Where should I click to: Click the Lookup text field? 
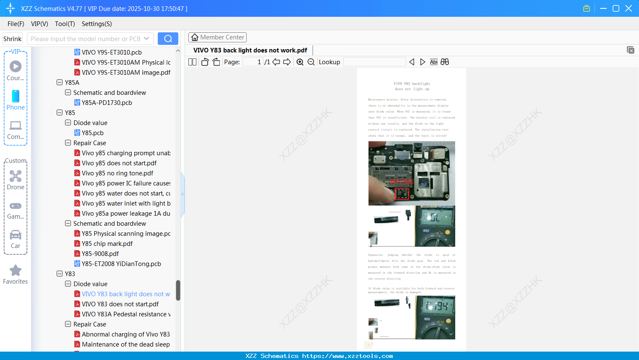pyautogui.click(x=375, y=62)
